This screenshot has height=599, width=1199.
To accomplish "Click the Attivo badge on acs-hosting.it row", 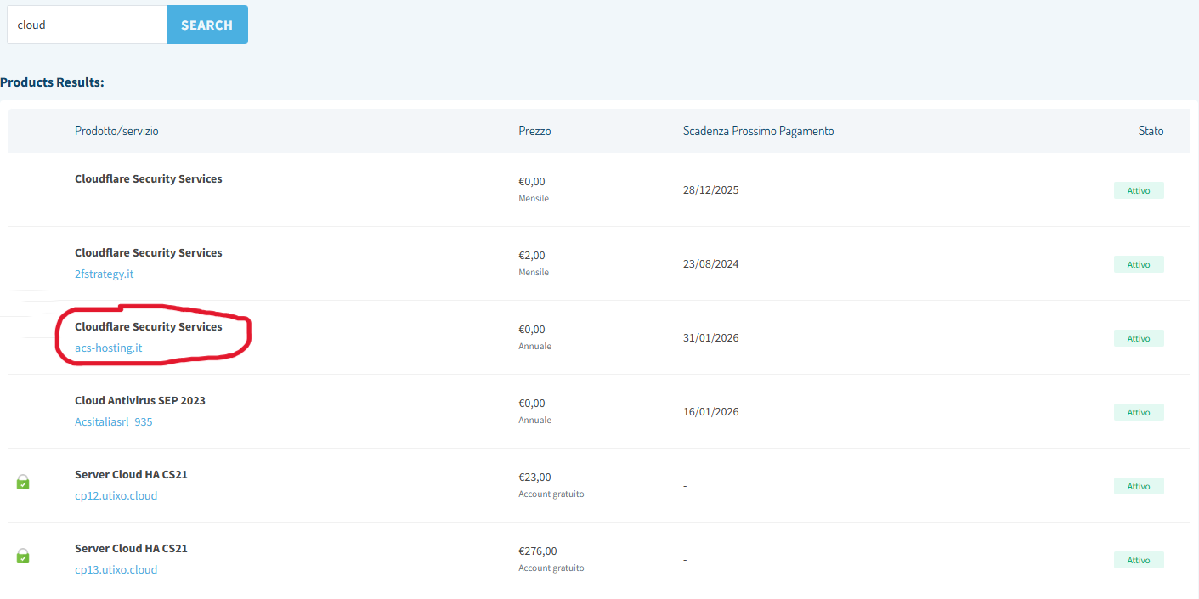I will 1139,337.
